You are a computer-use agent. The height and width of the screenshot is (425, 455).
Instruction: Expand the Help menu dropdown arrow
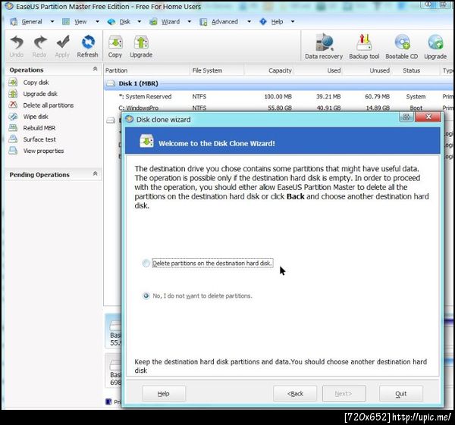293,21
